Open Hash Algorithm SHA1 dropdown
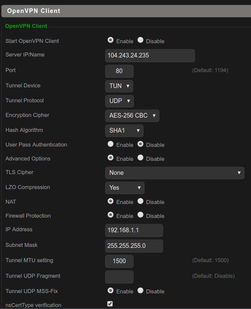The width and height of the screenshot is (251, 309). click(x=124, y=131)
